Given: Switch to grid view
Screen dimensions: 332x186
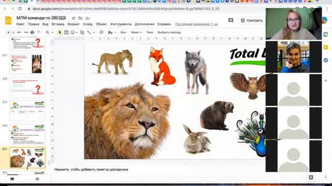Looking at the screenshot, I should pyautogui.click(x=37, y=179).
